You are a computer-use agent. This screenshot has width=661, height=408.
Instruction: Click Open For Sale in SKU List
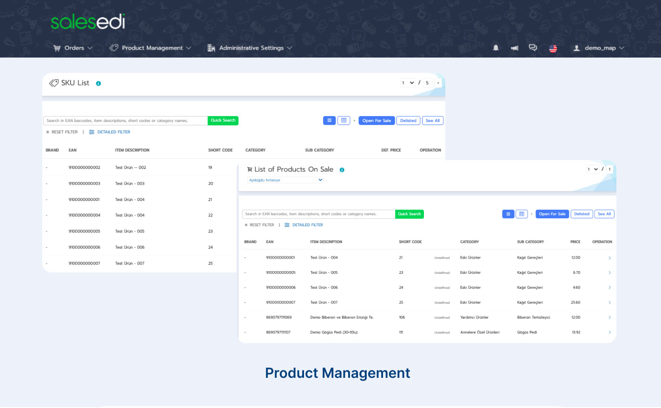(377, 121)
